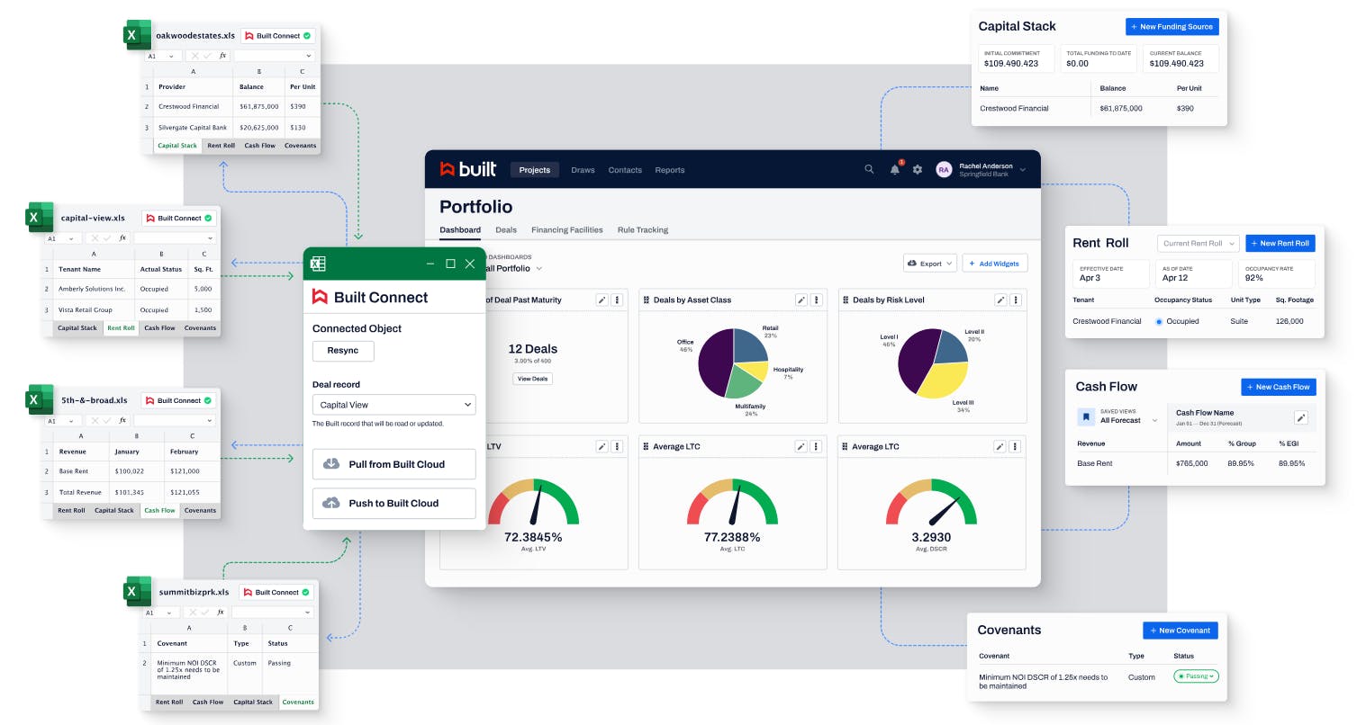Image resolution: width=1357 pixels, height=725 pixels.
Task: Click the Add Widgets button
Action: [995, 264]
